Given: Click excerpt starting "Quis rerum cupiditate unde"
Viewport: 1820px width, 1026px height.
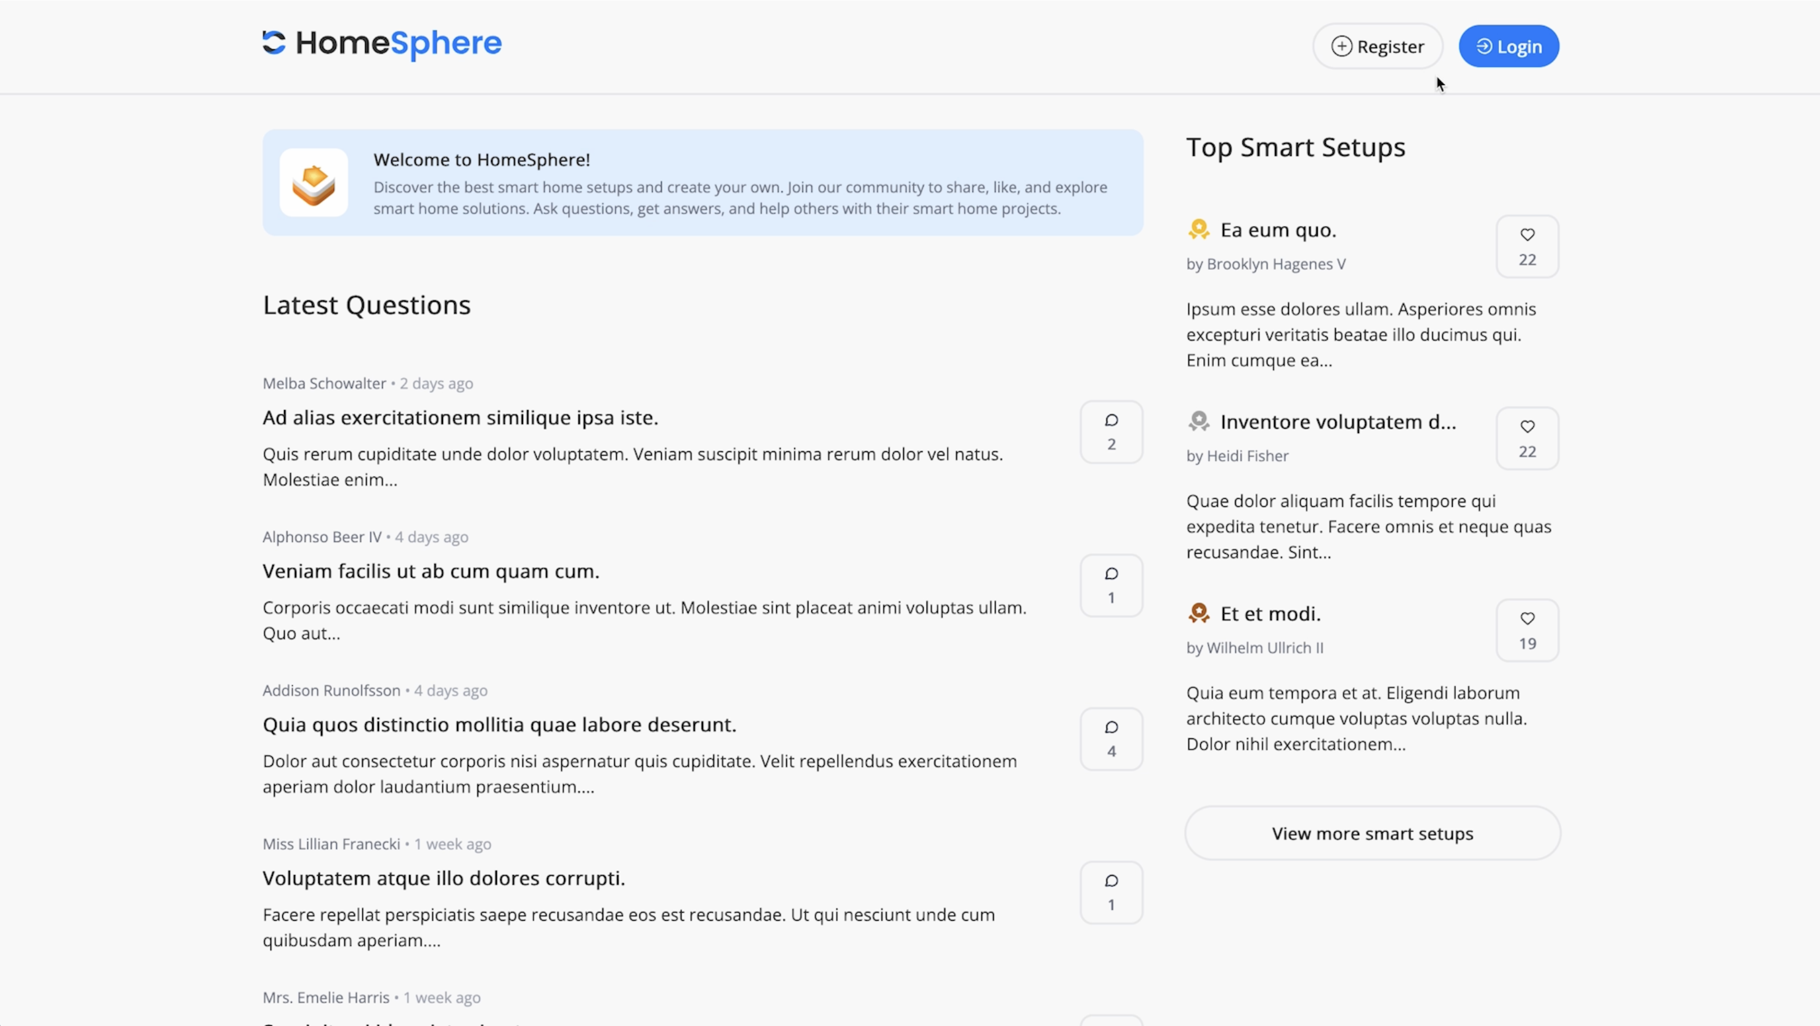Looking at the screenshot, I should [633, 467].
